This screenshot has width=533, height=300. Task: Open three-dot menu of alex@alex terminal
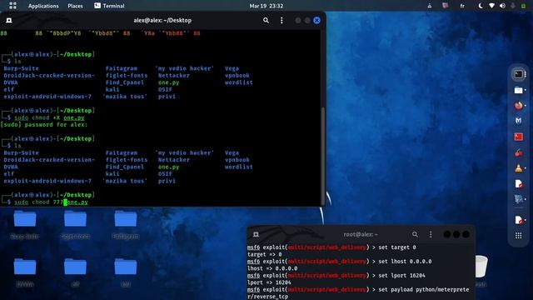pos(281,20)
